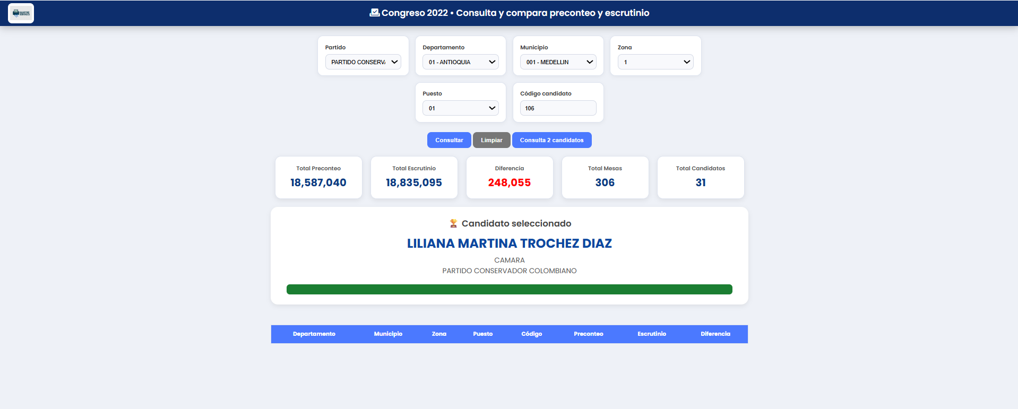Click Consulta 2 candidatos button

tap(551, 140)
